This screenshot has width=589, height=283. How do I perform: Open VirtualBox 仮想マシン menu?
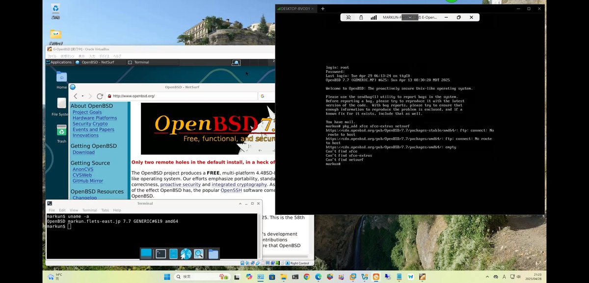[x=67, y=56]
